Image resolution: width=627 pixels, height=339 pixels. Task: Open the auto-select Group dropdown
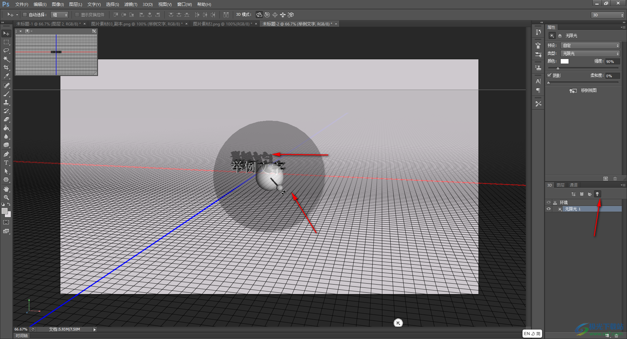(x=60, y=15)
